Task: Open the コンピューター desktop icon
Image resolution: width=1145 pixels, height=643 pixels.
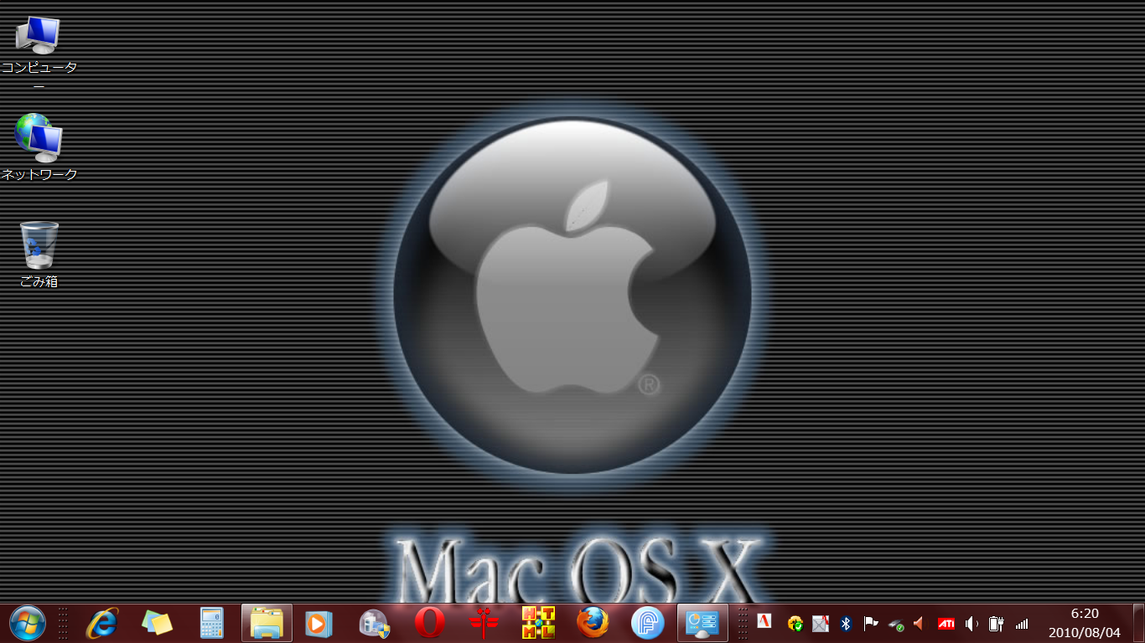Action: [39, 53]
